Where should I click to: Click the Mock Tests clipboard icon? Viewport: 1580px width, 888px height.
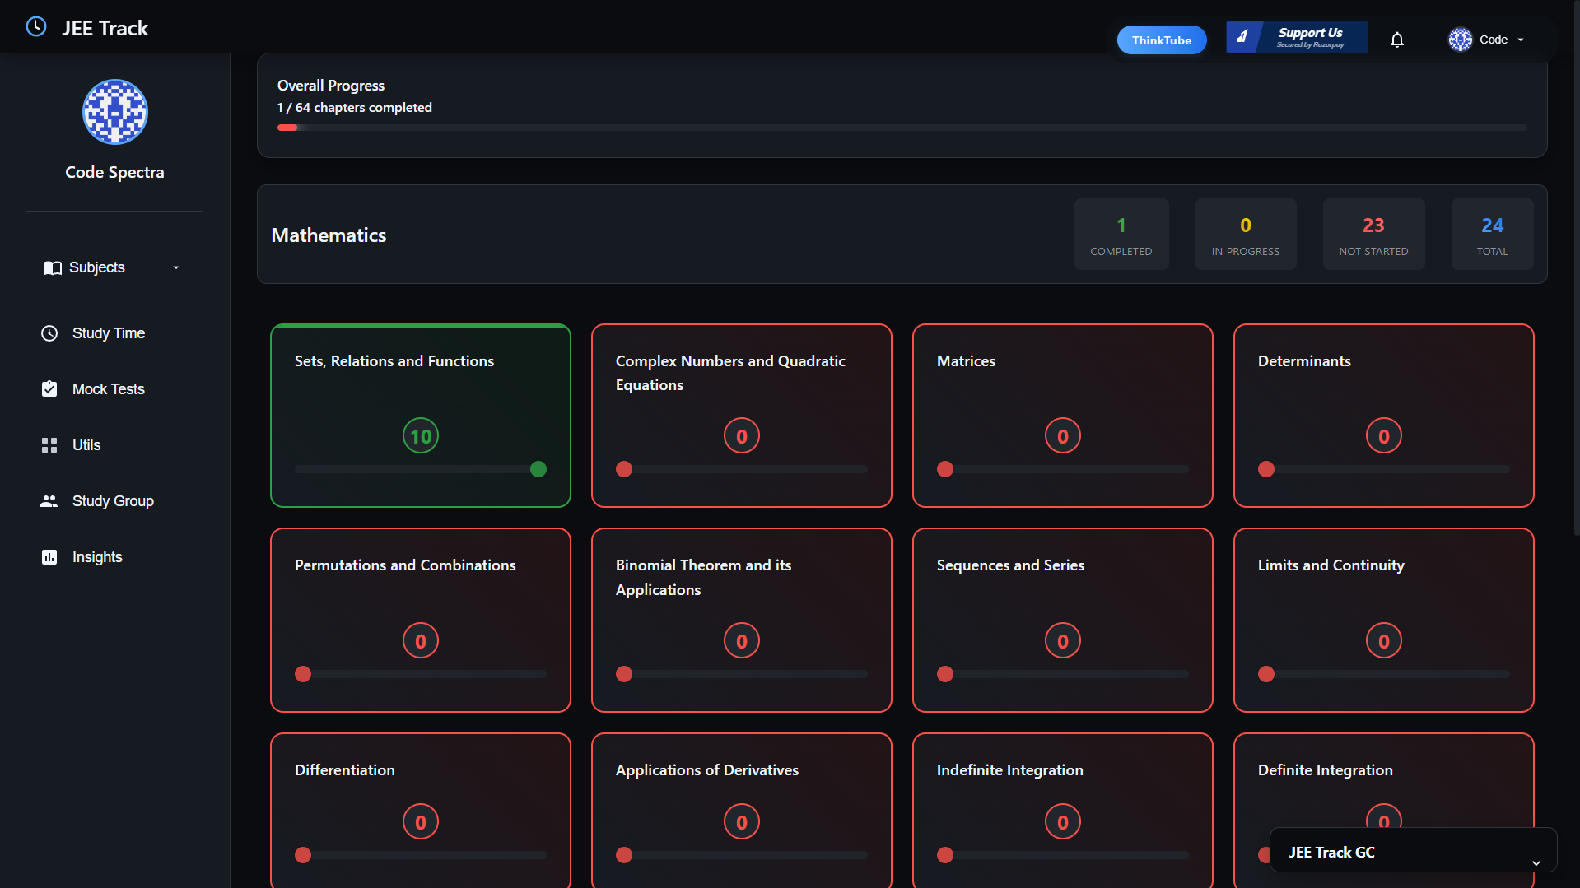[49, 389]
